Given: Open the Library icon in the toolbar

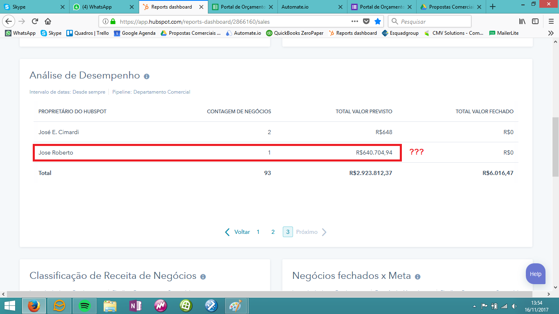Looking at the screenshot, I should click(523, 21).
